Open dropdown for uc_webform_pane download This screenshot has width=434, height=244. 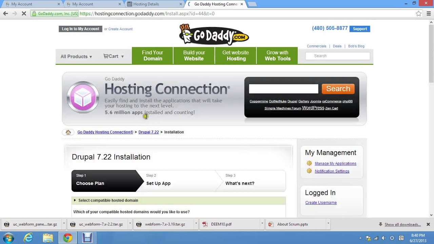(64, 224)
